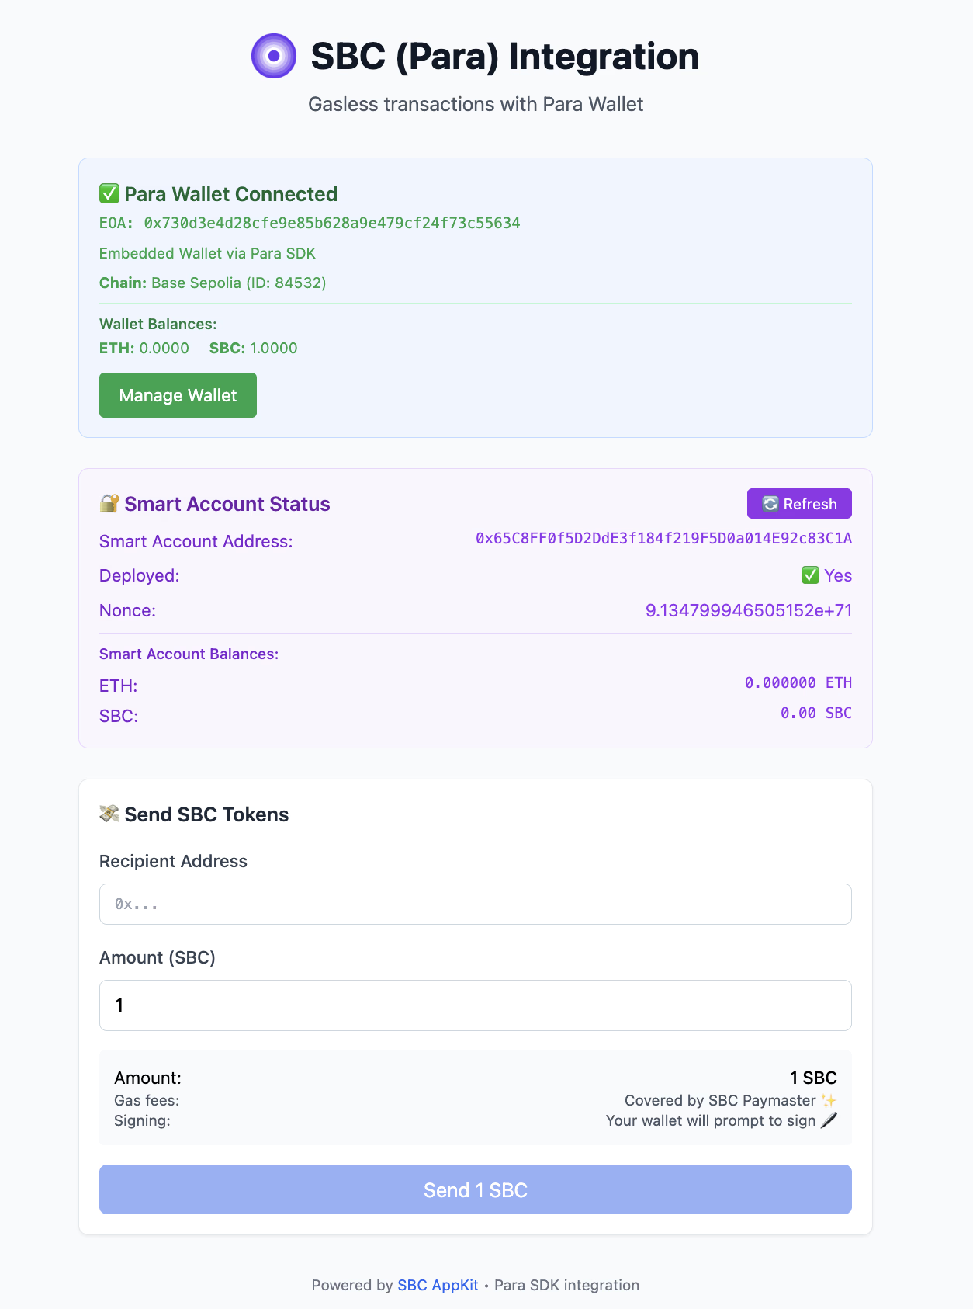
Task: Click the green checkmark next to Deployed Yes
Action: tap(810, 575)
